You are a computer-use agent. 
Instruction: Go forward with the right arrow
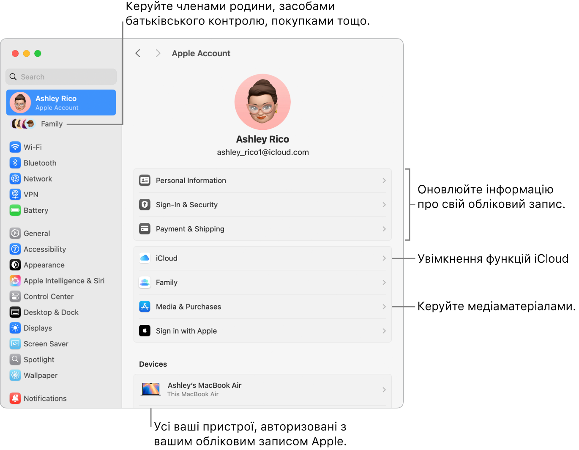pyautogui.click(x=158, y=53)
